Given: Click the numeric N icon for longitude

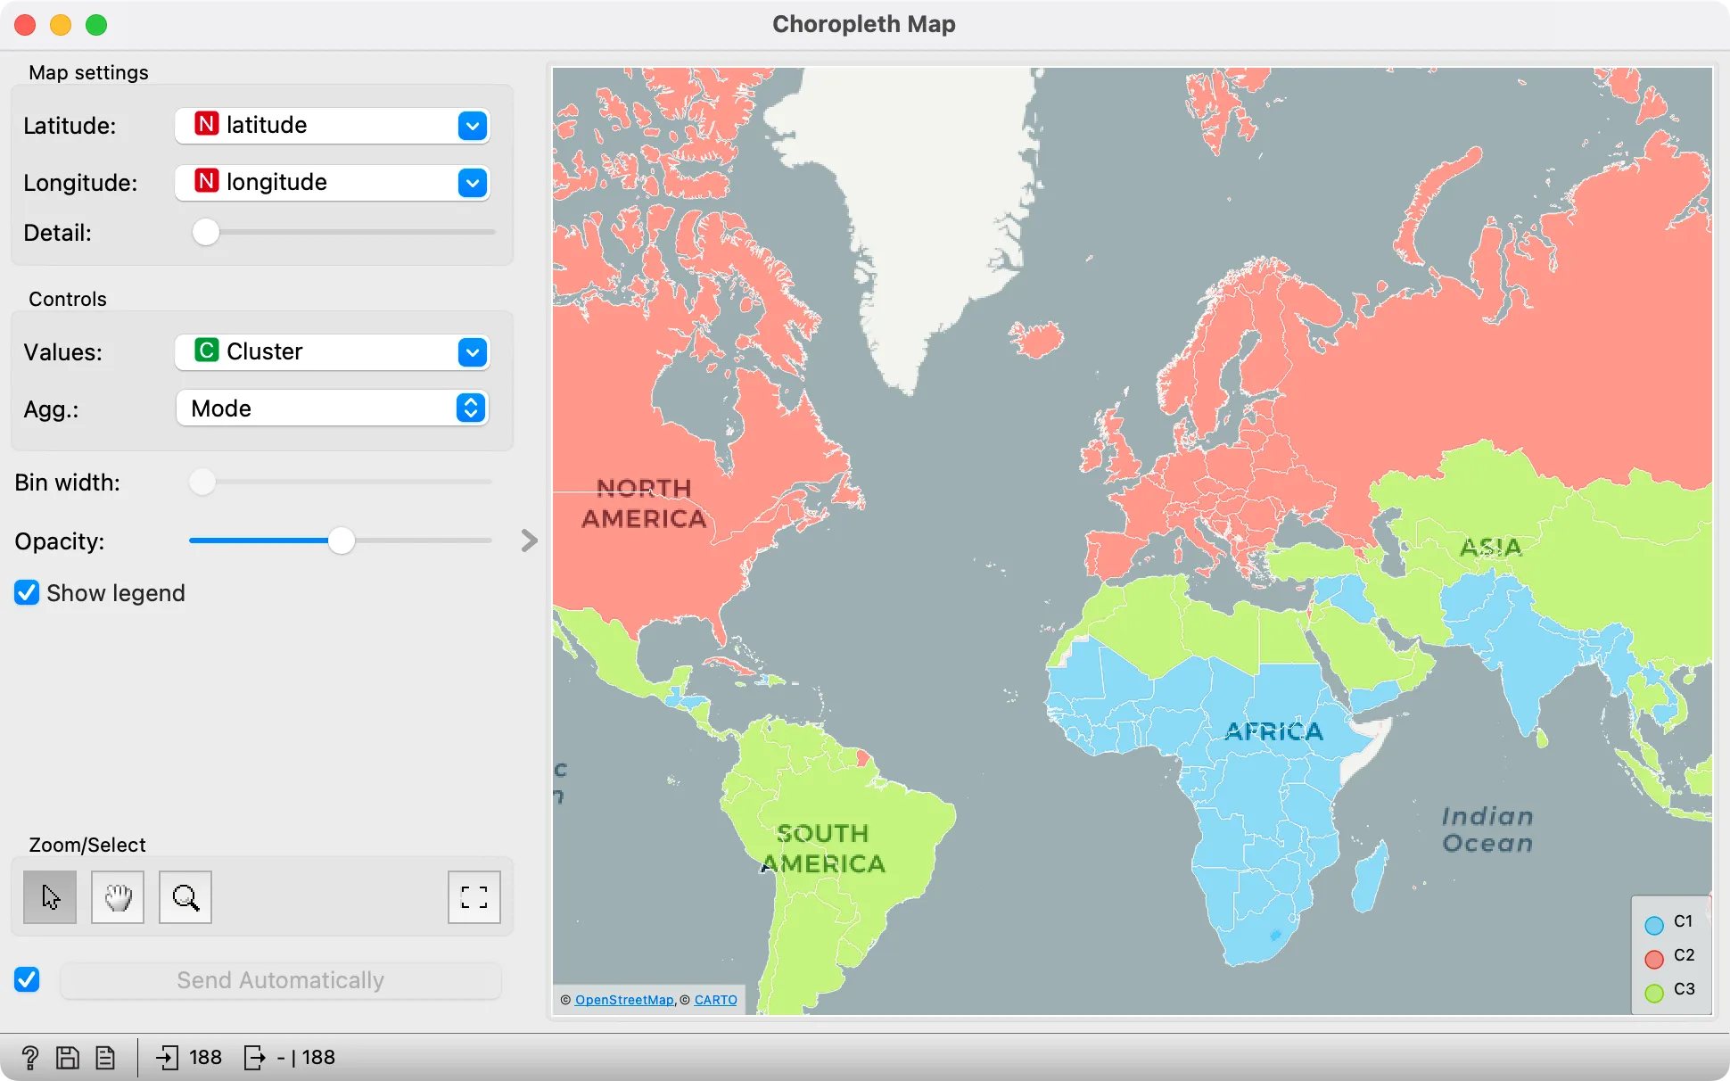Looking at the screenshot, I should (x=207, y=181).
